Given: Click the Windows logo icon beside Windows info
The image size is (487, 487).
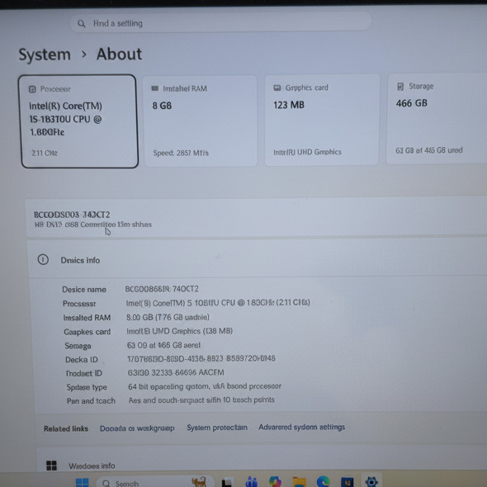Looking at the screenshot, I should [x=51, y=466].
